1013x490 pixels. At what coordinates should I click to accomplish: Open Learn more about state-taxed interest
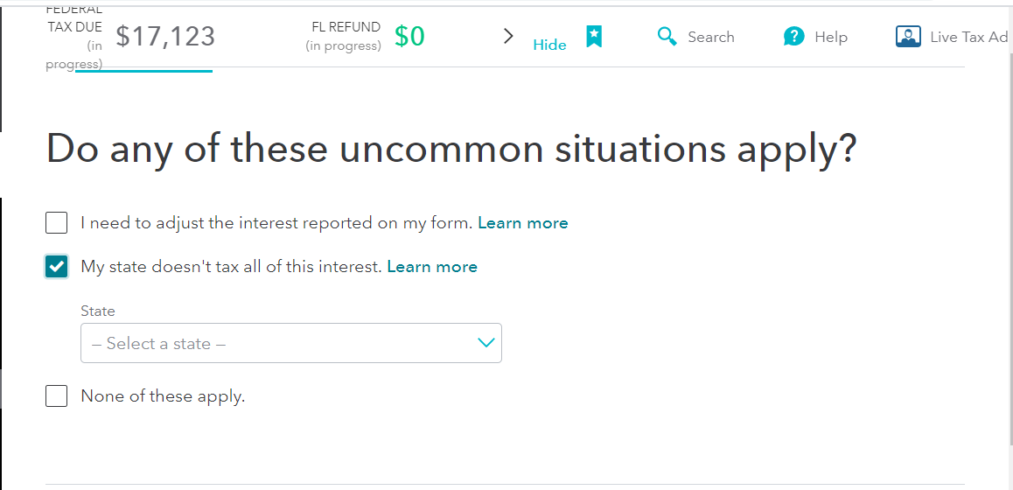pos(432,266)
